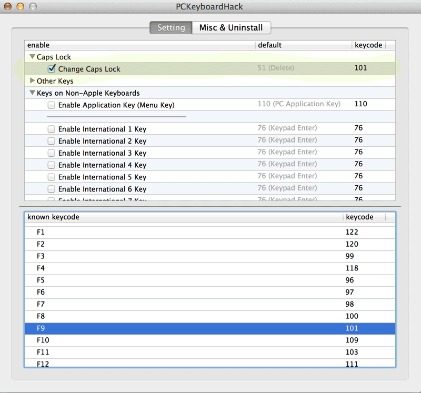
Task: Check Enable International 4 Key box
Action: tap(51, 165)
